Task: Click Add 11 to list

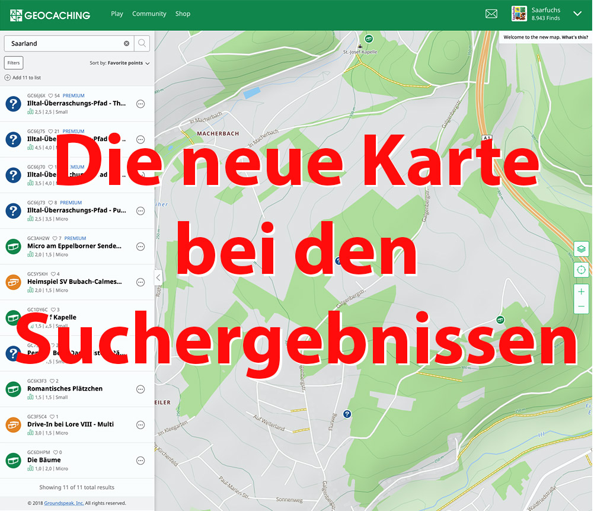Action: point(23,78)
